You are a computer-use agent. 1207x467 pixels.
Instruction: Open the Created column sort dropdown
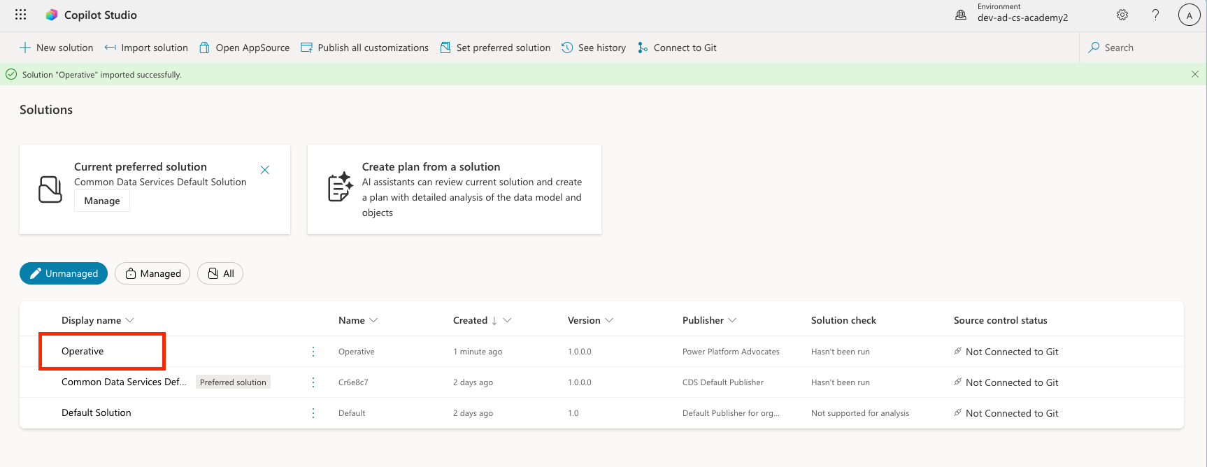(508, 320)
